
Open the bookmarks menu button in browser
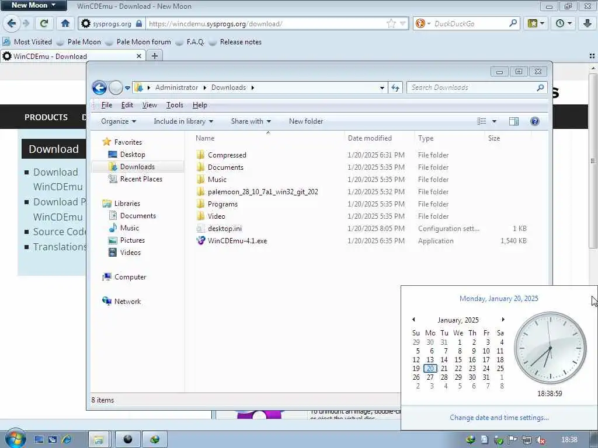coord(536,23)
